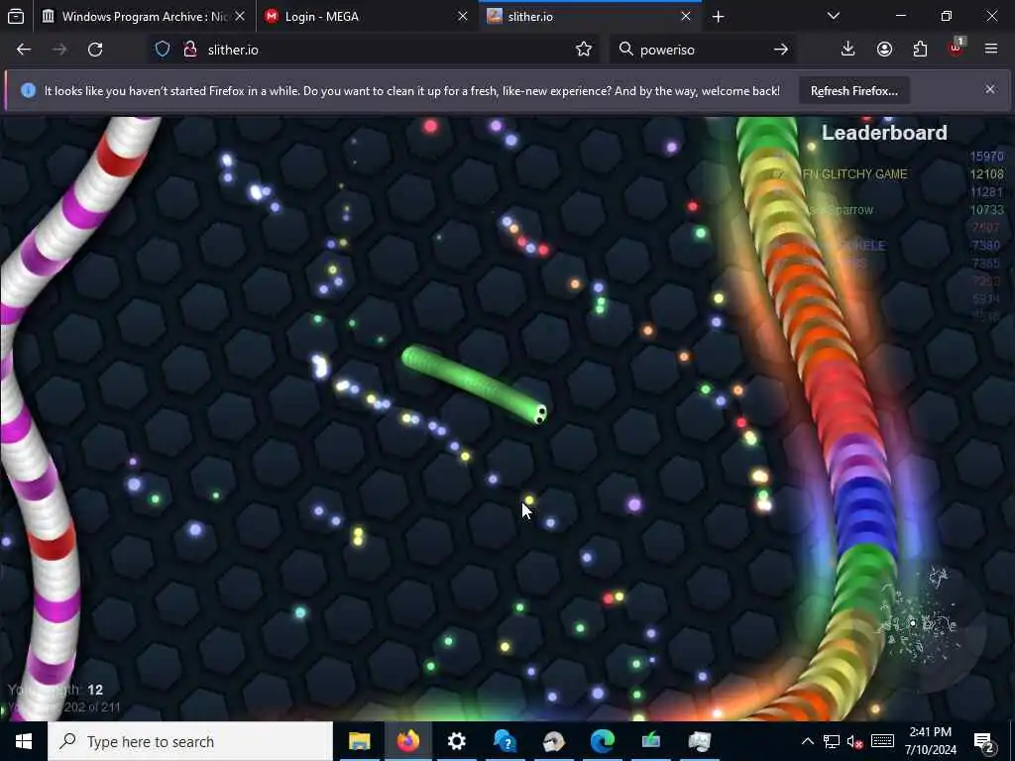
Task: Open the Action Center notifications
Action: point(984,742)
